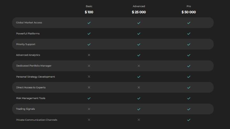Click the Advanced X mark for Direct Access to Experts
Viewport: 230px width, 129px height.
tap(139, 87)
